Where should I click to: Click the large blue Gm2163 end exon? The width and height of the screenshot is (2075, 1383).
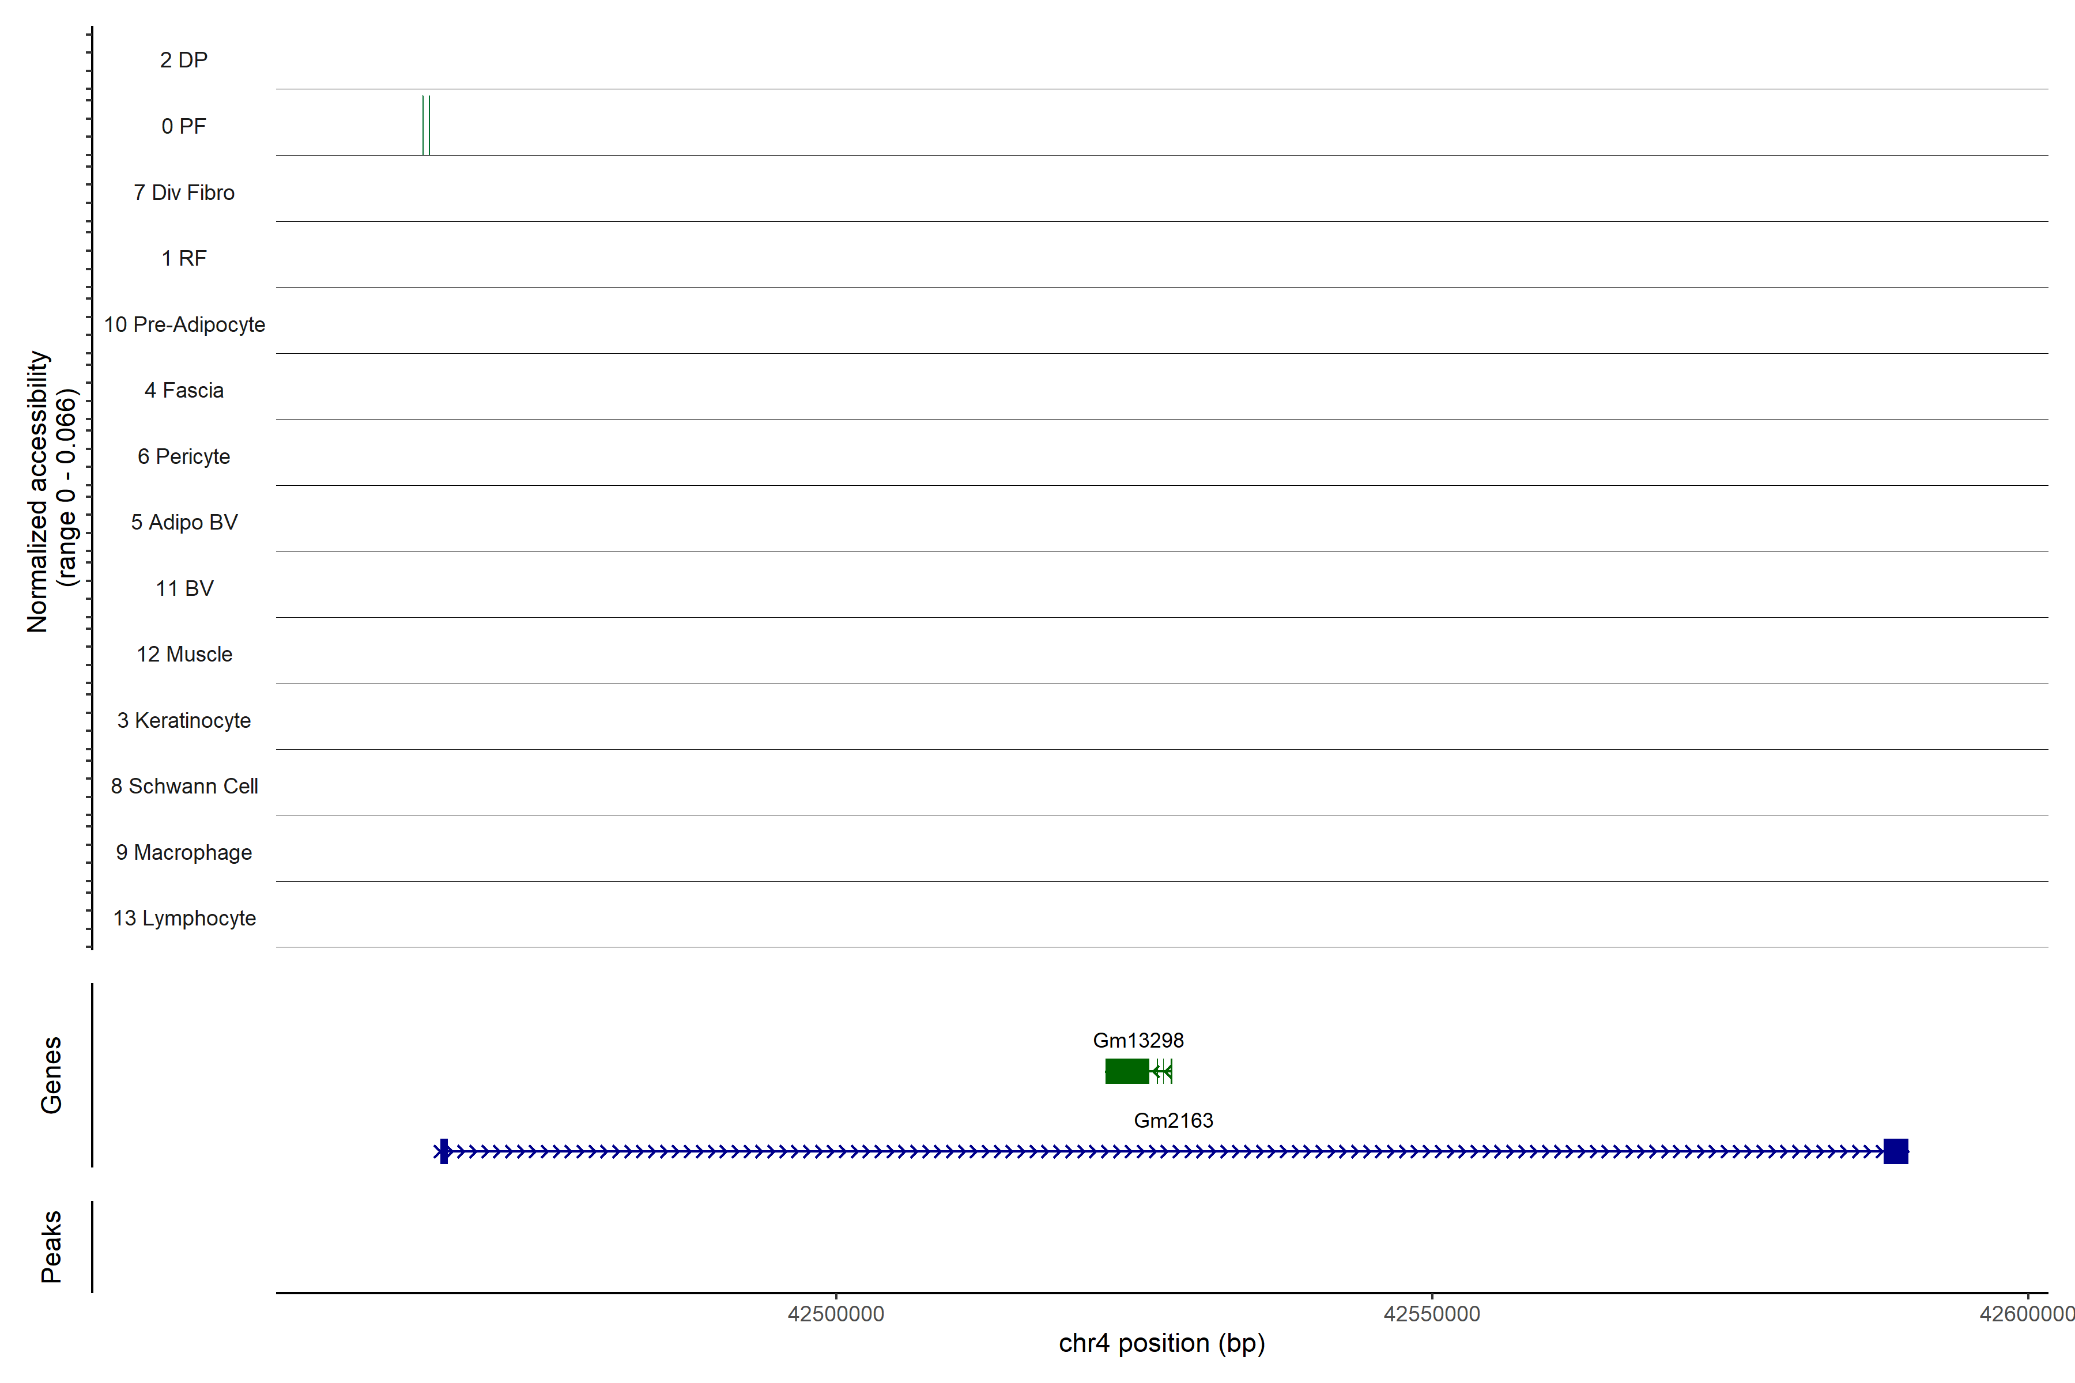(1895, 1151)
